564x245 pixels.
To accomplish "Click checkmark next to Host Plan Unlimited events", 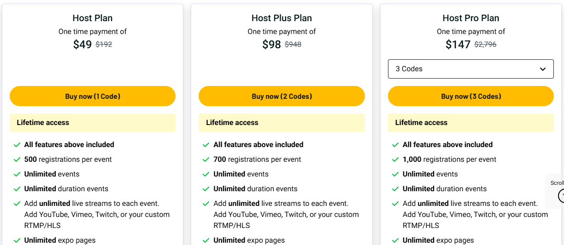I will pos(17,174).
